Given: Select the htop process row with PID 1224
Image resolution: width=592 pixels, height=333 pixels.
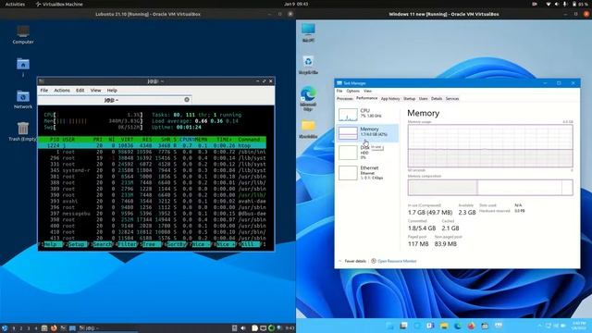Looking at the screenshot, I should [152, 145].
